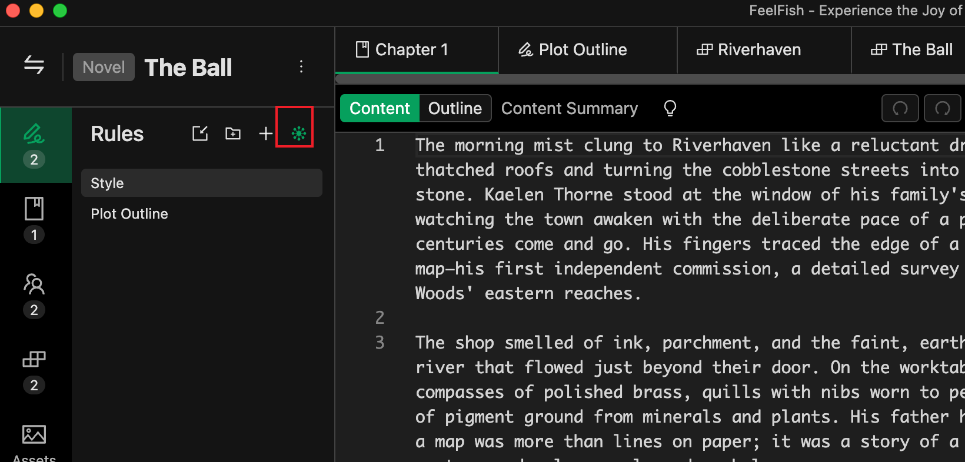
Task: Click the green AI sparkle icon
Action: 298,134
